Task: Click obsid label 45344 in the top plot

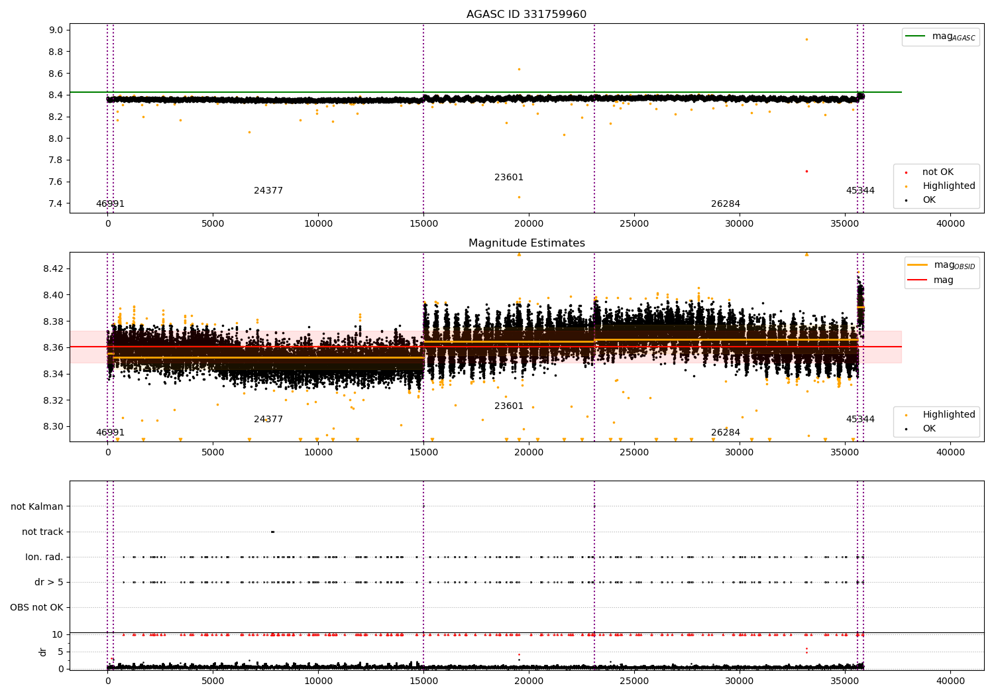Action: click(860, 191)
